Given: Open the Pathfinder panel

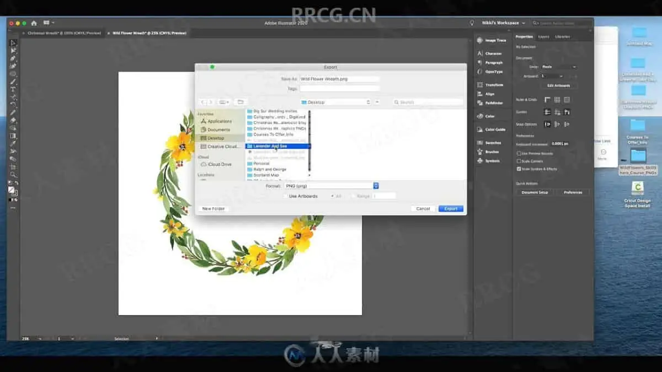Looking at the screenshot, I should click(x=490, y=103).
